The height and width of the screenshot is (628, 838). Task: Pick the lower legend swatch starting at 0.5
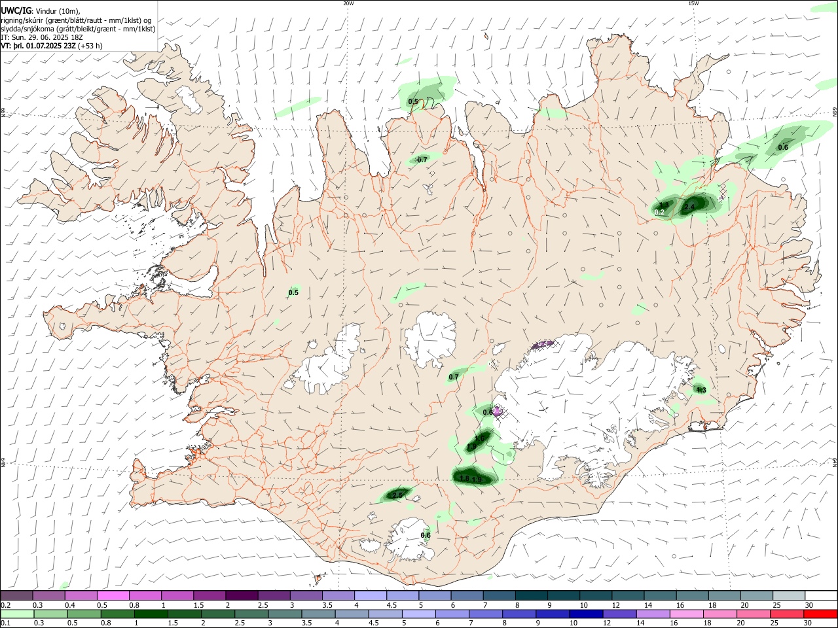84,614
